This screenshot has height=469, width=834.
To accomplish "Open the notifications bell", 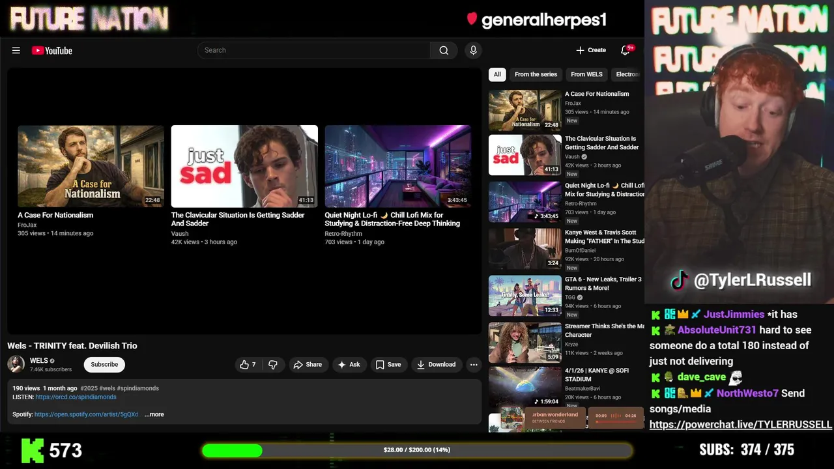I will pyautogui.click(x=625, y=50).
